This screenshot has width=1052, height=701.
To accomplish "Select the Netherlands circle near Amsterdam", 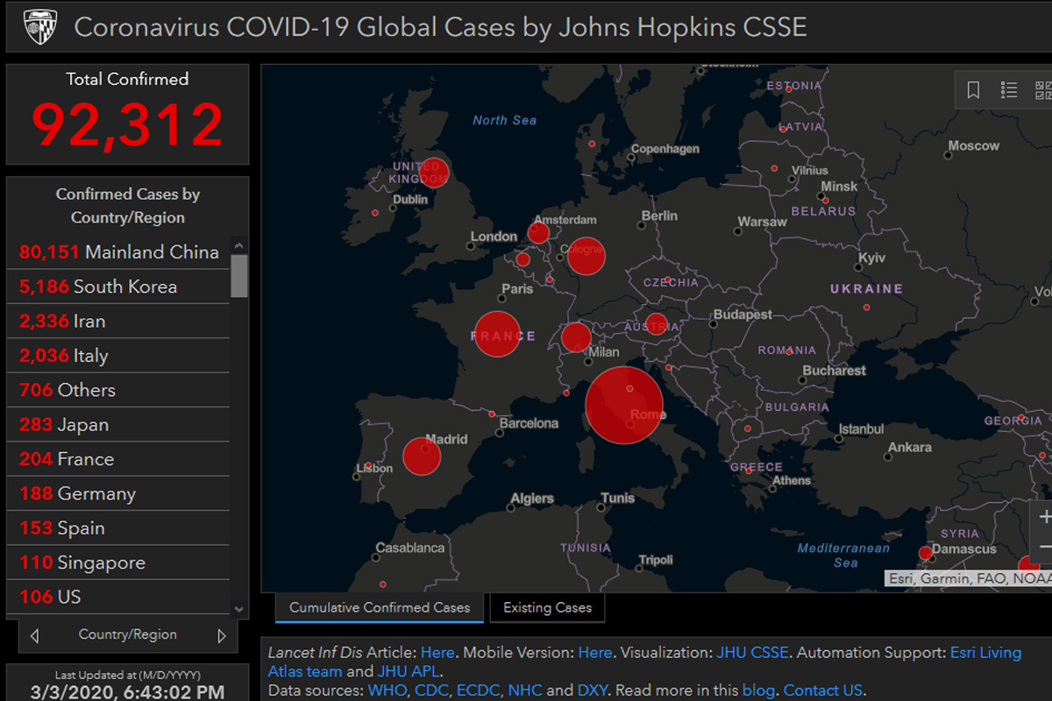I will click(x=538, y=232).
